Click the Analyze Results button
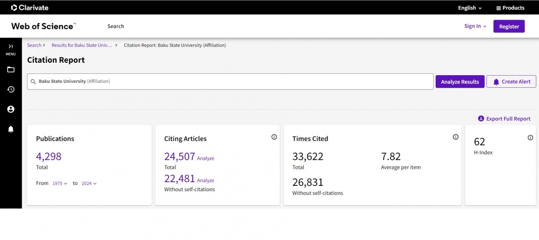 click(460, 81)
